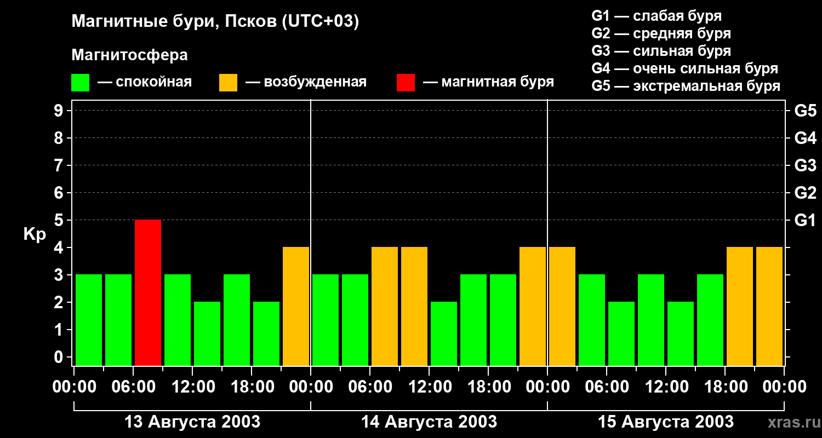Image resolution: width=822 pixels, height=438 pixels.
Task: Select the only orange bar on 13 August
Action: 296,306
